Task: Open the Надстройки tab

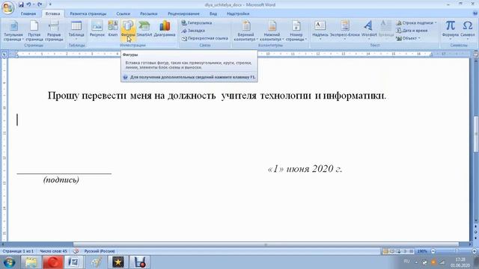Action: pyautogui.click(x=238, y=13)
